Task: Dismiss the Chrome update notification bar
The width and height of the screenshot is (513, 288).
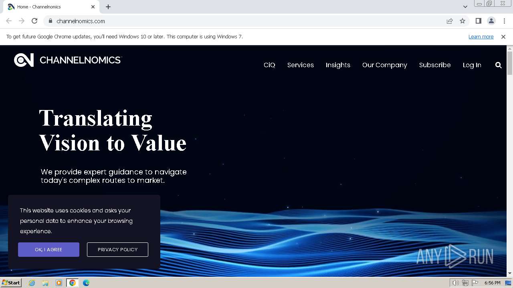Action: [503, 36]
